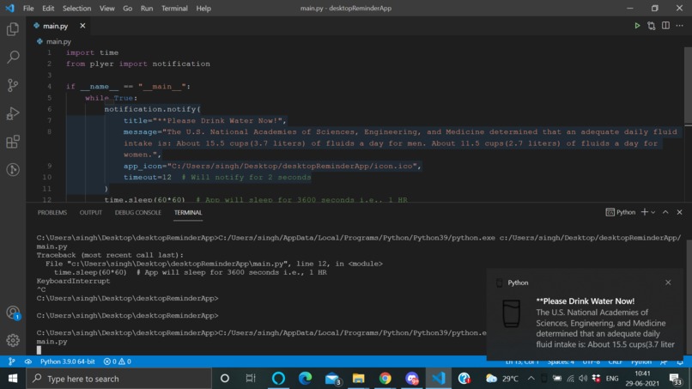Open the Terminal menu
The height and width of the screenshot is (389, 692).
[174, 8]
